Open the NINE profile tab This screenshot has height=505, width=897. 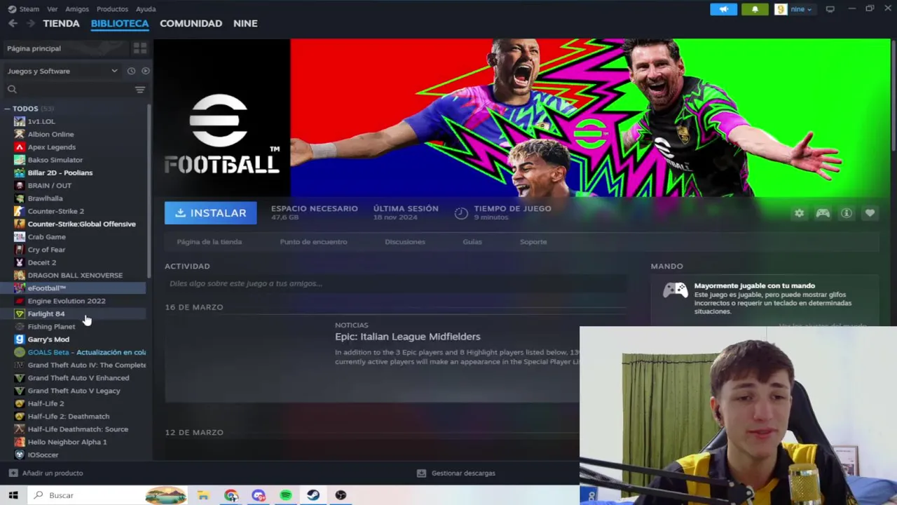pyautogui.click(x=245, y=23)
